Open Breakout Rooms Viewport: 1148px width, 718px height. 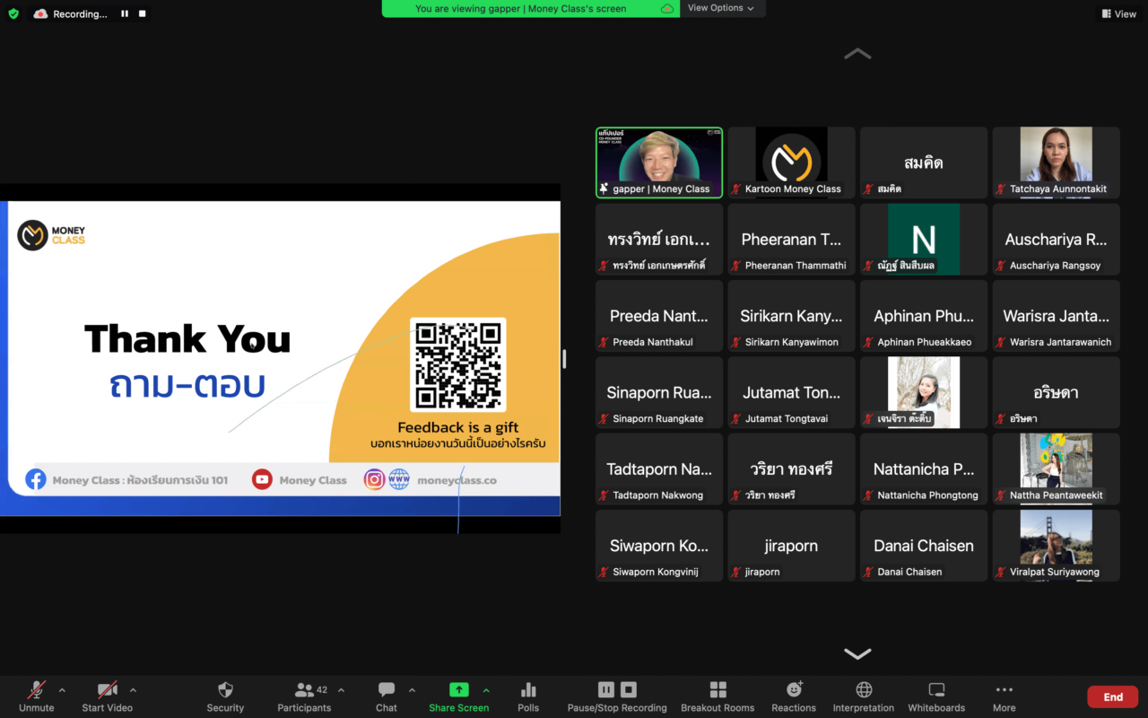[717, 690]
